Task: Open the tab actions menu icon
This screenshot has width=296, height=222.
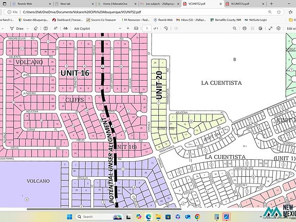Action: pos(5,4)
